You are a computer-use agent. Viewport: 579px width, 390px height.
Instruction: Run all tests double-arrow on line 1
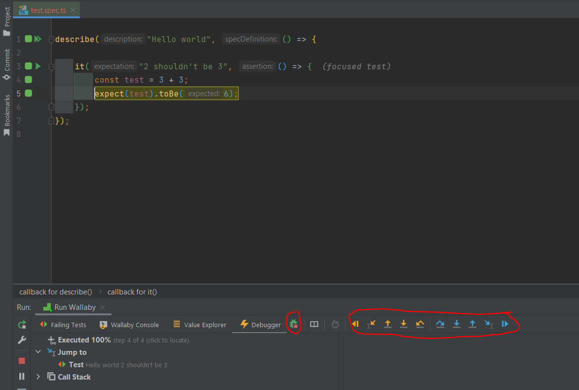[x=38, y=39]
